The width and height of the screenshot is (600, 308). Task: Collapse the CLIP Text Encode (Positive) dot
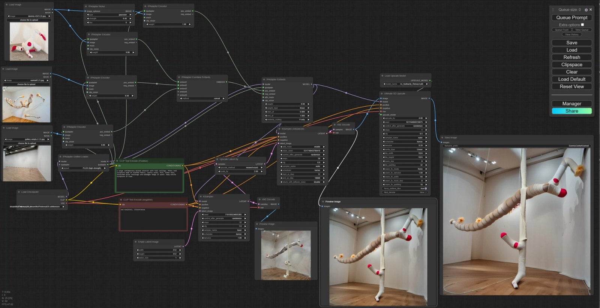(117, 161)
